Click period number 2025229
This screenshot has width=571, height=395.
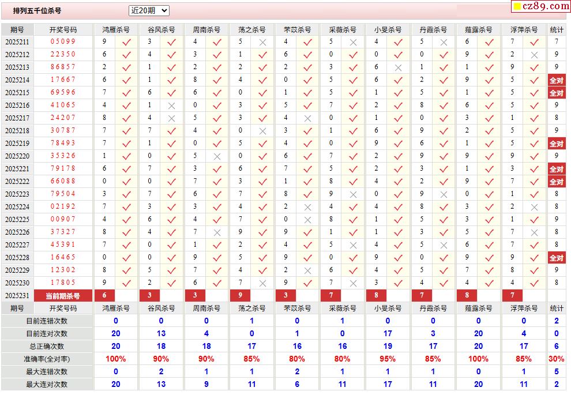click(x=17, y=270)
